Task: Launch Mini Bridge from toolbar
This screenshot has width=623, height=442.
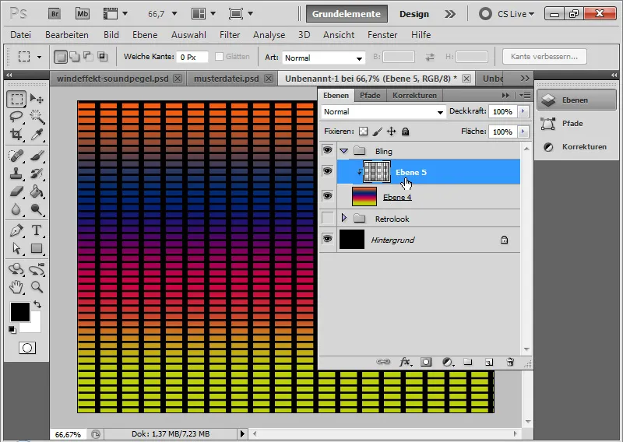Action: tap(83, 14)
